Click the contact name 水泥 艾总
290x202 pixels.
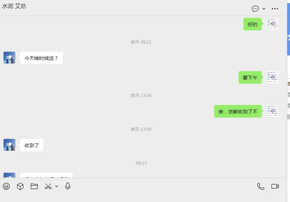14,6
